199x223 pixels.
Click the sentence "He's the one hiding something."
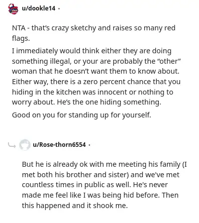point(109,103)
